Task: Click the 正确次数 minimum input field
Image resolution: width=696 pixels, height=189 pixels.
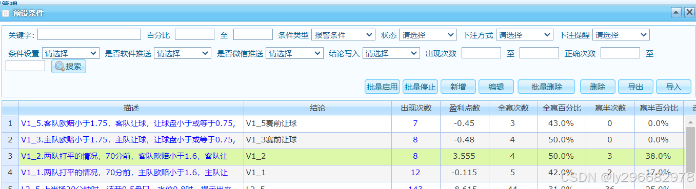Action: coord(620,53)
